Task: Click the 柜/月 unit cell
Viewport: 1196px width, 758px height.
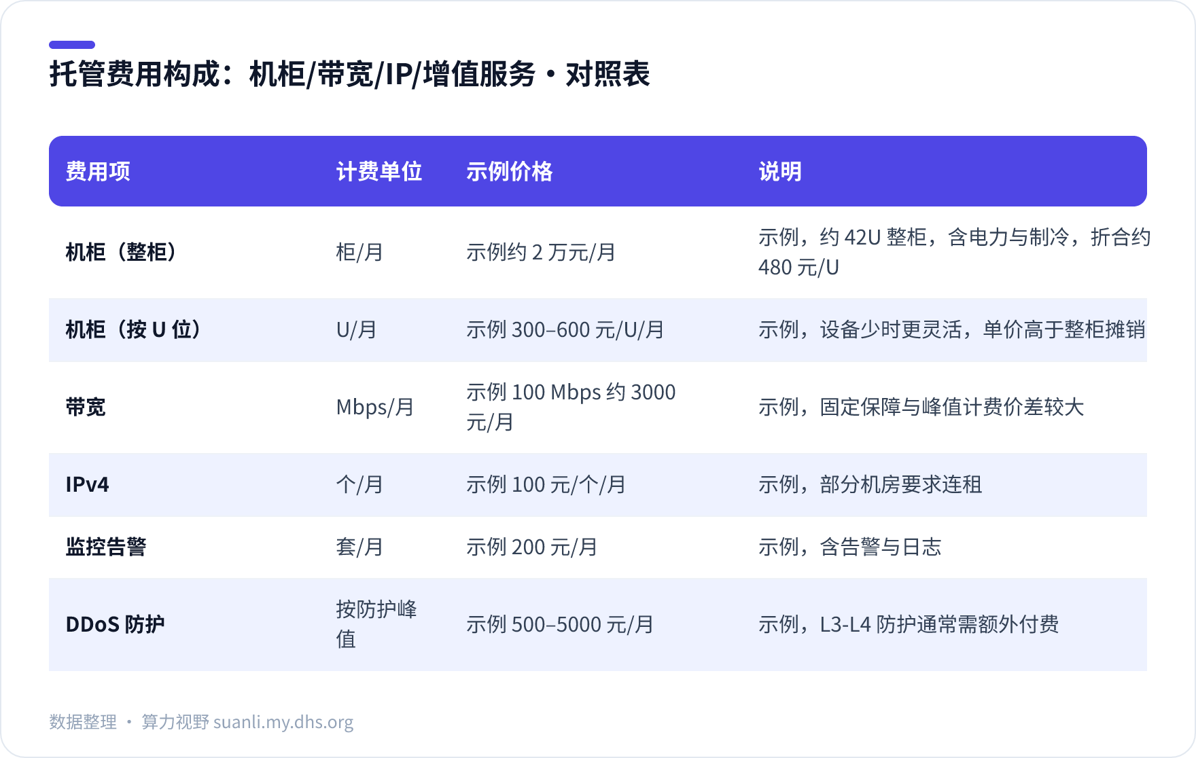Action: point(359,252)
